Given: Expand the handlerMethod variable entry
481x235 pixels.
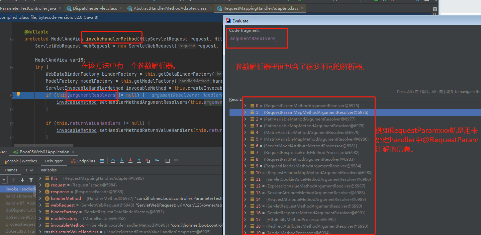Looking at the screenshot, I should [x=40, y=198].
